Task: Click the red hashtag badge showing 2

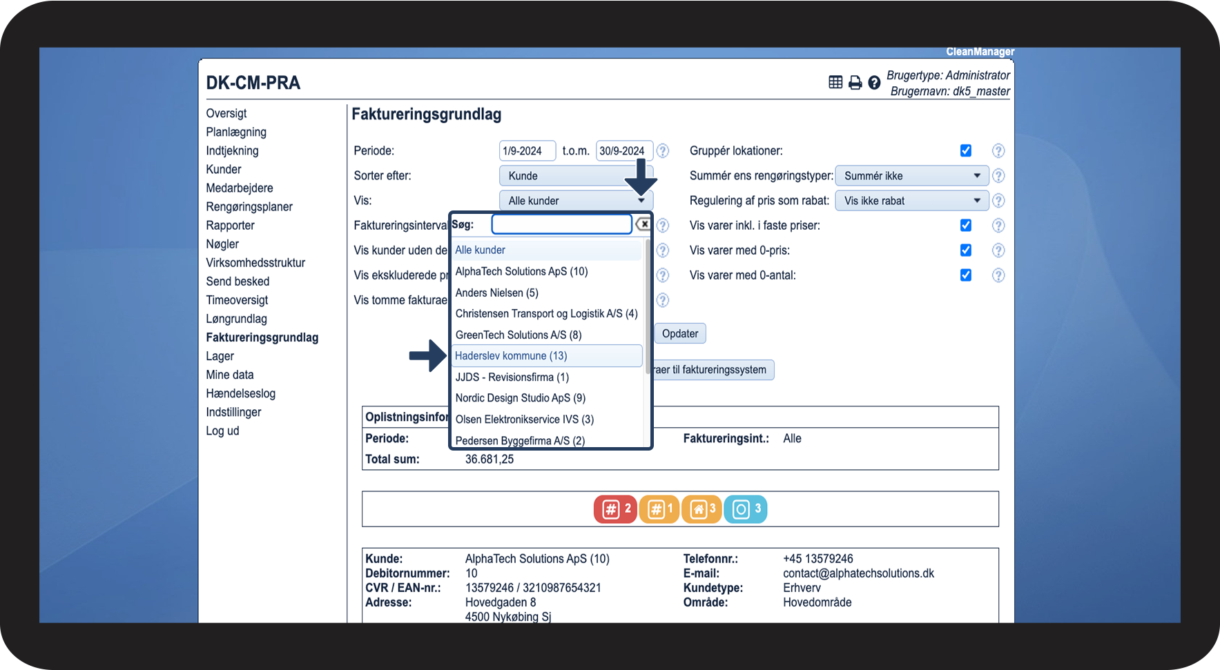Action: click(x=614, y=509)
